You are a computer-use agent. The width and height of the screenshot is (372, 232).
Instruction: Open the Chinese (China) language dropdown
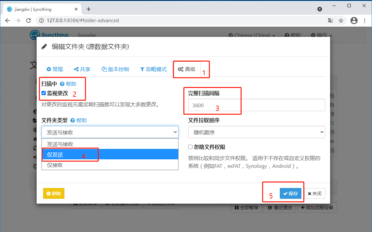(252, 35)
